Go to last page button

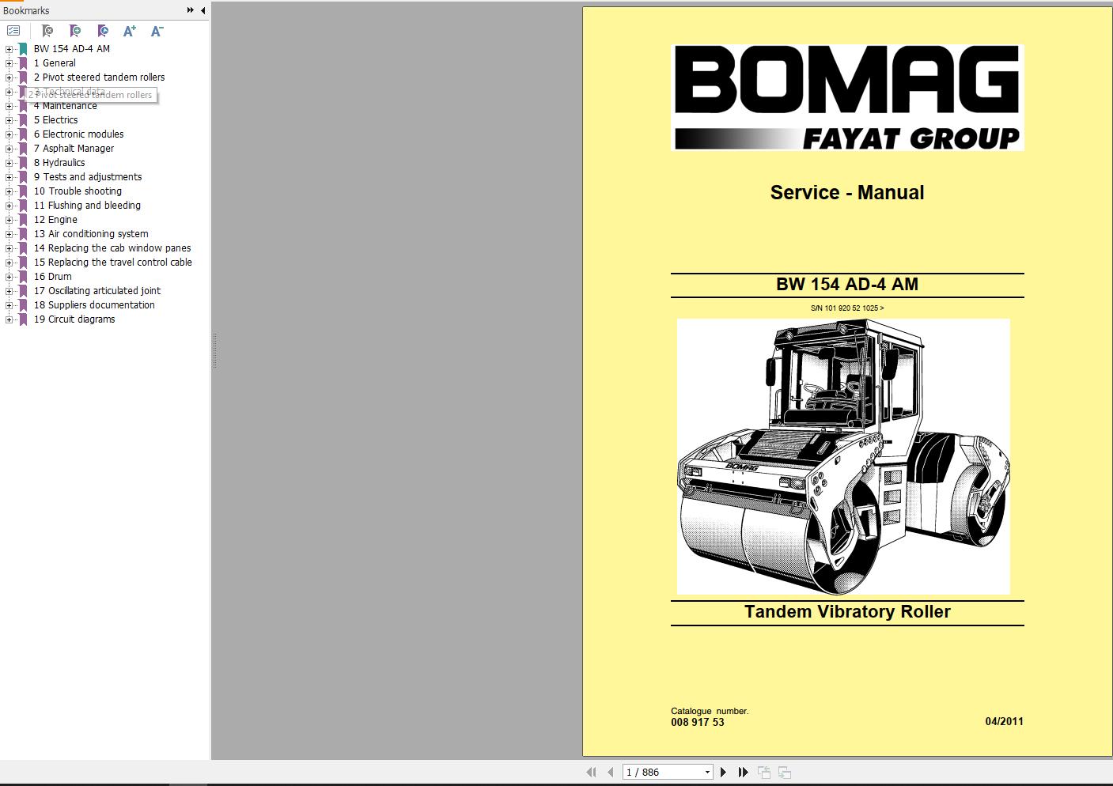[x=743, y=772]
